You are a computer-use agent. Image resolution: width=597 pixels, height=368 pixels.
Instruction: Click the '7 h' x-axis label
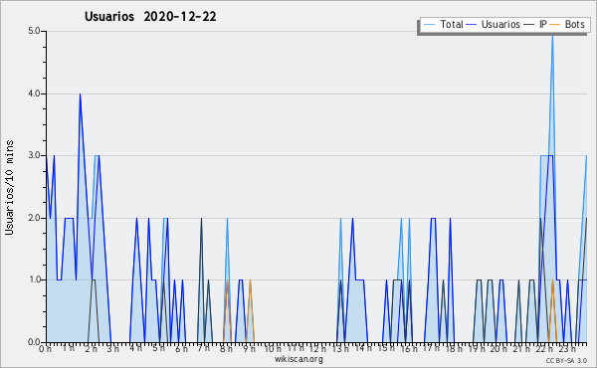point(203,348)
